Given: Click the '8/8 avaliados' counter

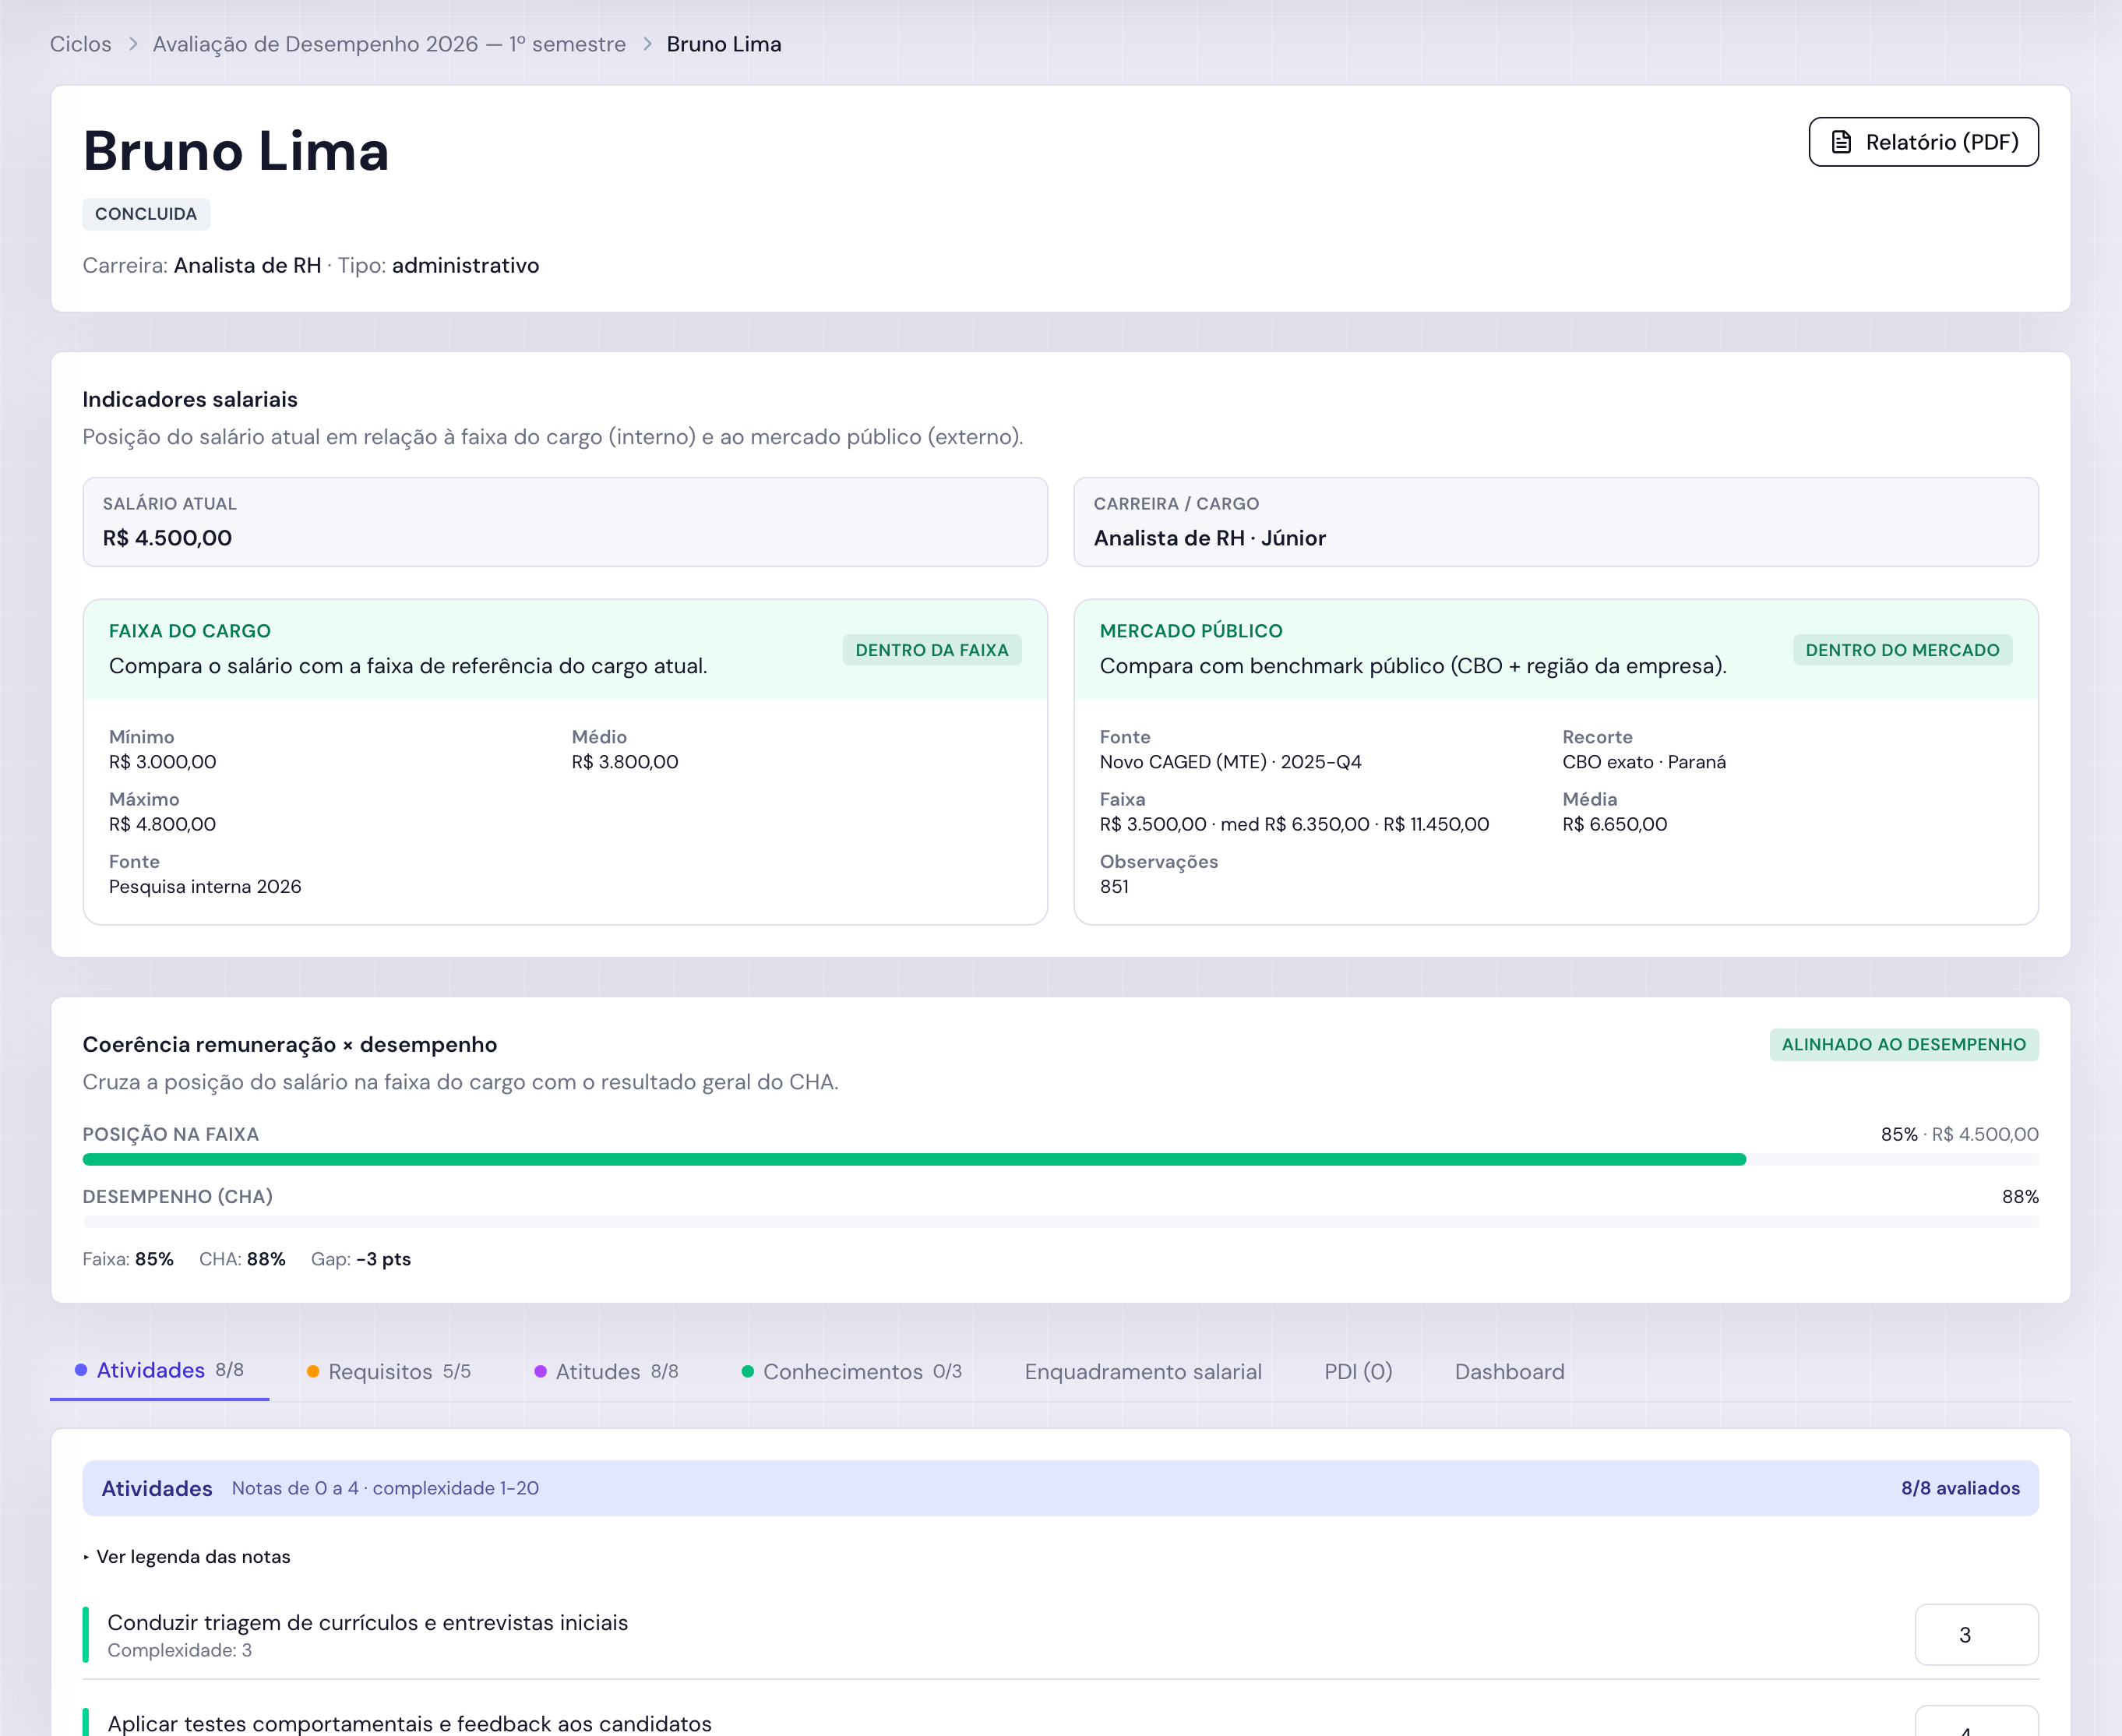Looking at the screenshot, I should [1960, 1488].
